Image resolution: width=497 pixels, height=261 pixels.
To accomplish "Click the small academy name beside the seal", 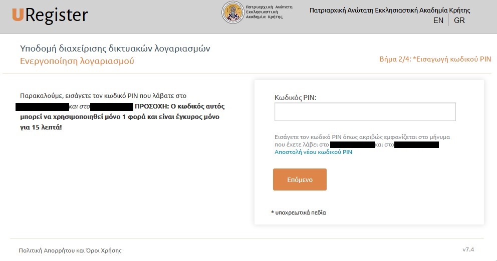I will pyautogui.click(x=269, y=12).
